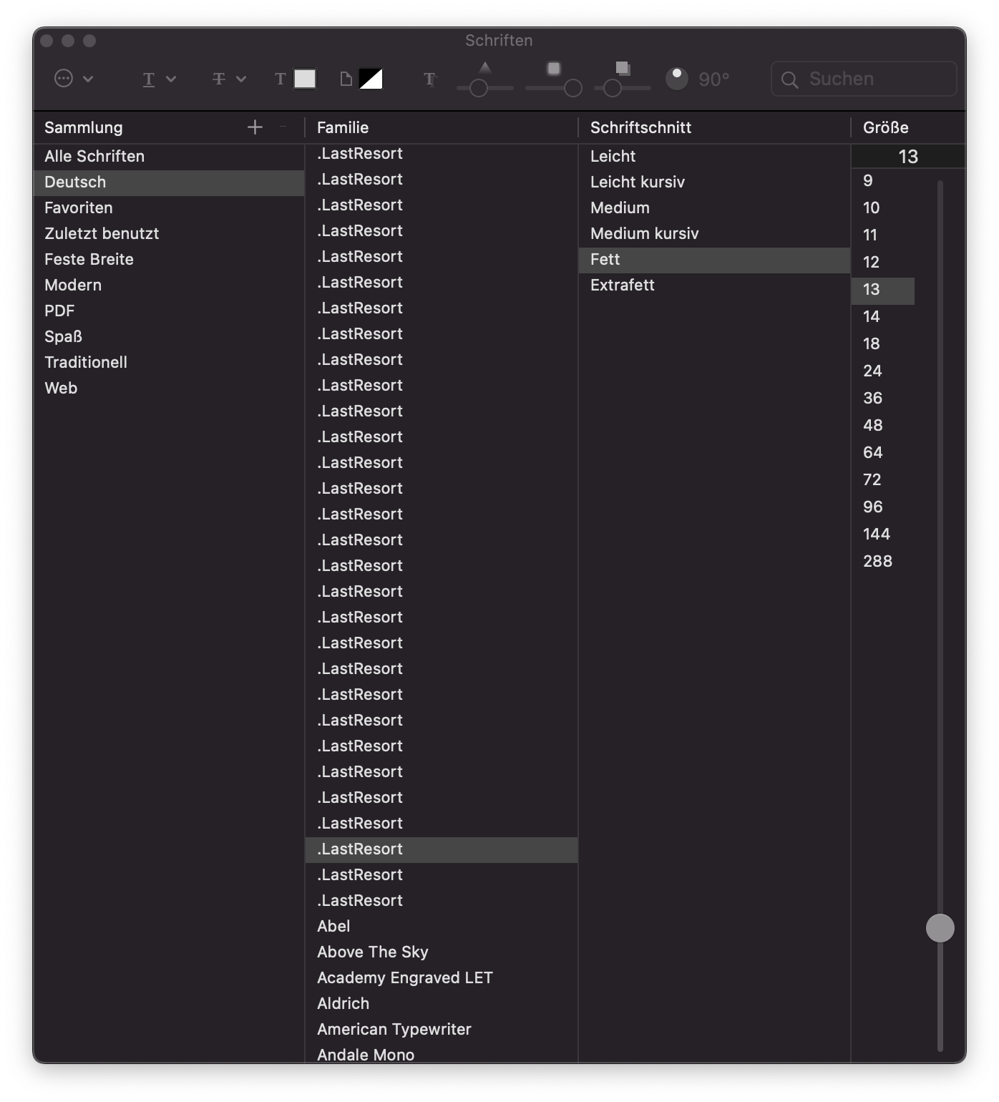
Task: Expand the strikethrough options dropdown
Action: pyautogui.click(x=228, y=79)
